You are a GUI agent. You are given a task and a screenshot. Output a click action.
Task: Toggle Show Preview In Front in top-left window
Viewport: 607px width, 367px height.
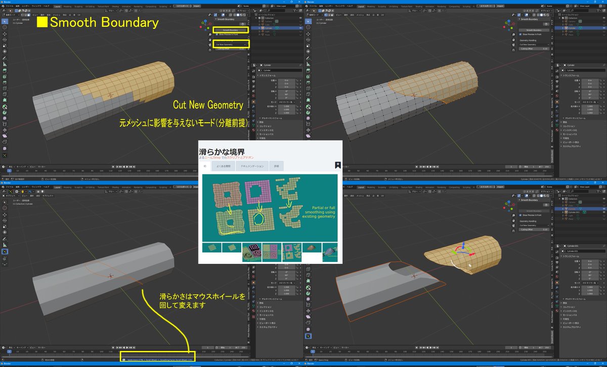click(217, 34)
